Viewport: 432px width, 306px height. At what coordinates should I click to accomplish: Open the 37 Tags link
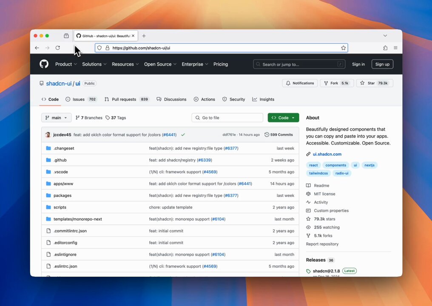click(115, 118)
